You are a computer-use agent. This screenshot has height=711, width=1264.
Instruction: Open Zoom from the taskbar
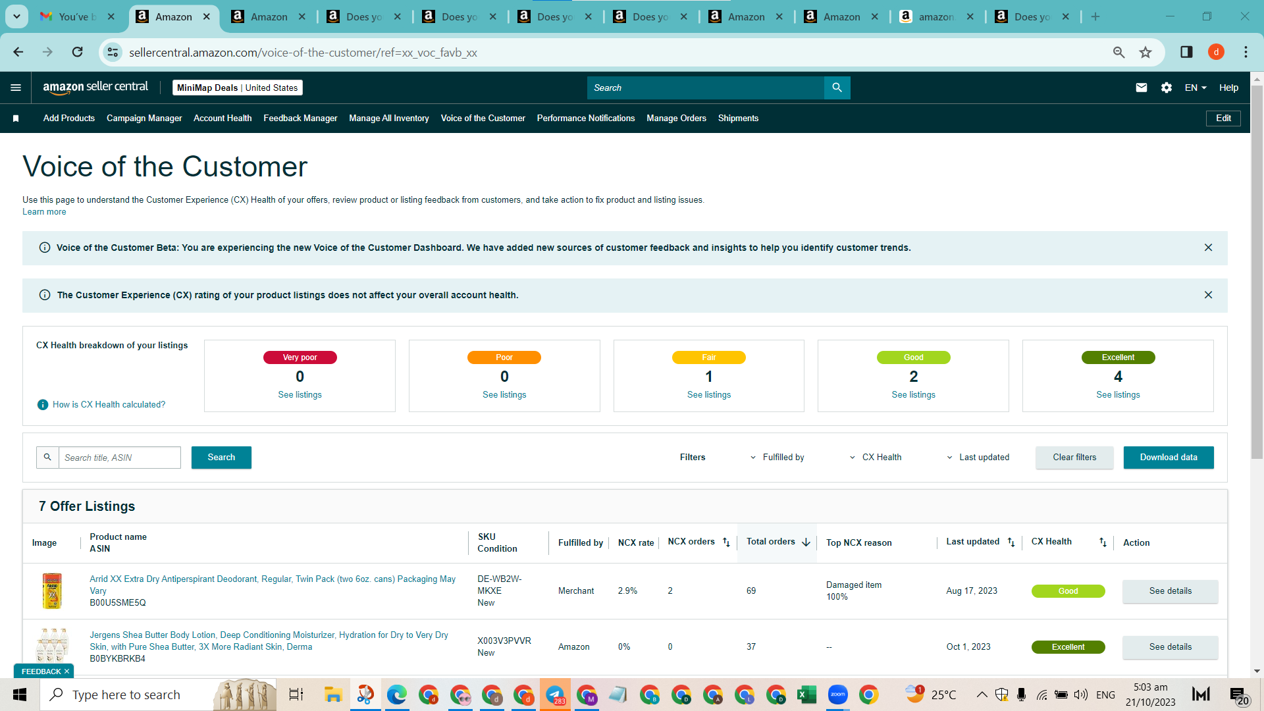(837, 695)
